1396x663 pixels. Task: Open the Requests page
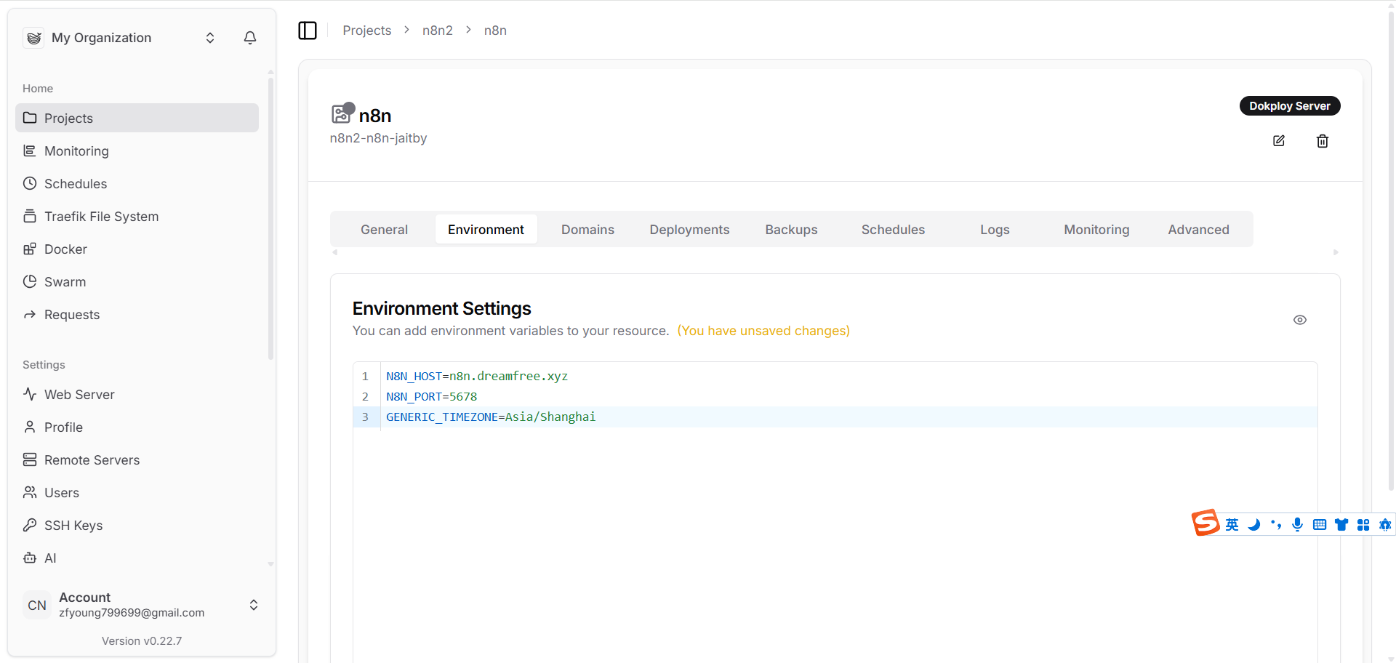click(137, 314)
